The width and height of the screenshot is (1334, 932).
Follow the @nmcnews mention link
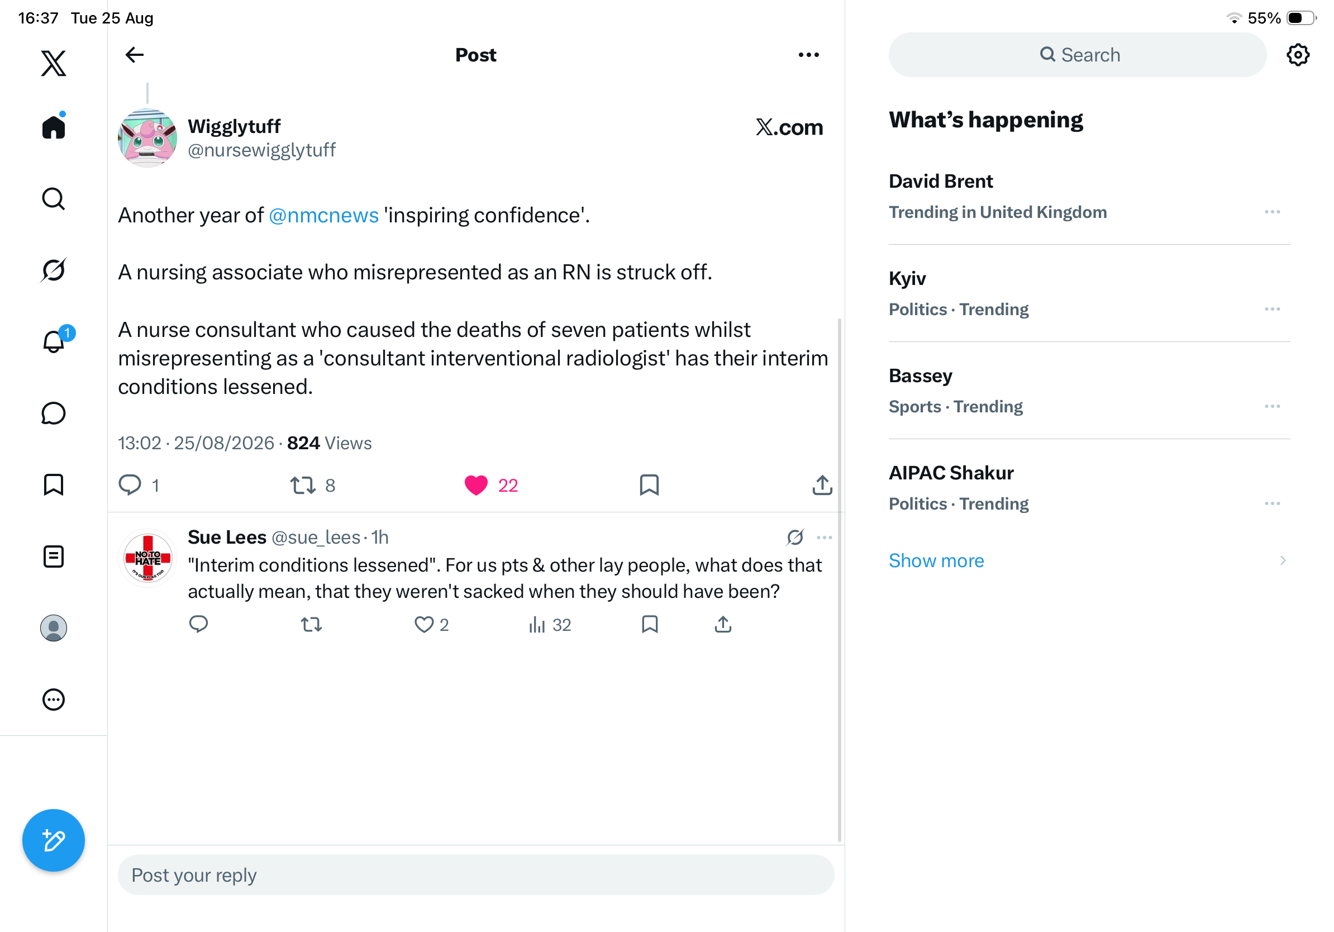323,216
